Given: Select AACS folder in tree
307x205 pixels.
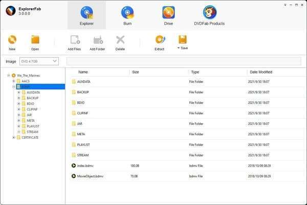Looking at the screenshot, I should click(26, 81).
